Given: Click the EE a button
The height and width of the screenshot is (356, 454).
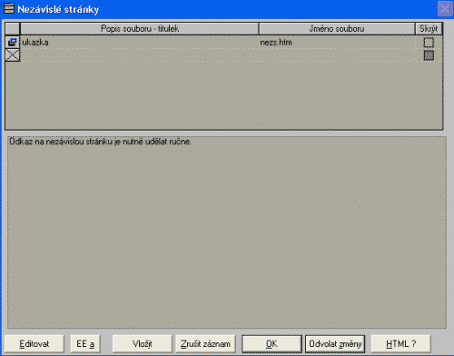Looking at the screenshot, I should tap(85, 344).
